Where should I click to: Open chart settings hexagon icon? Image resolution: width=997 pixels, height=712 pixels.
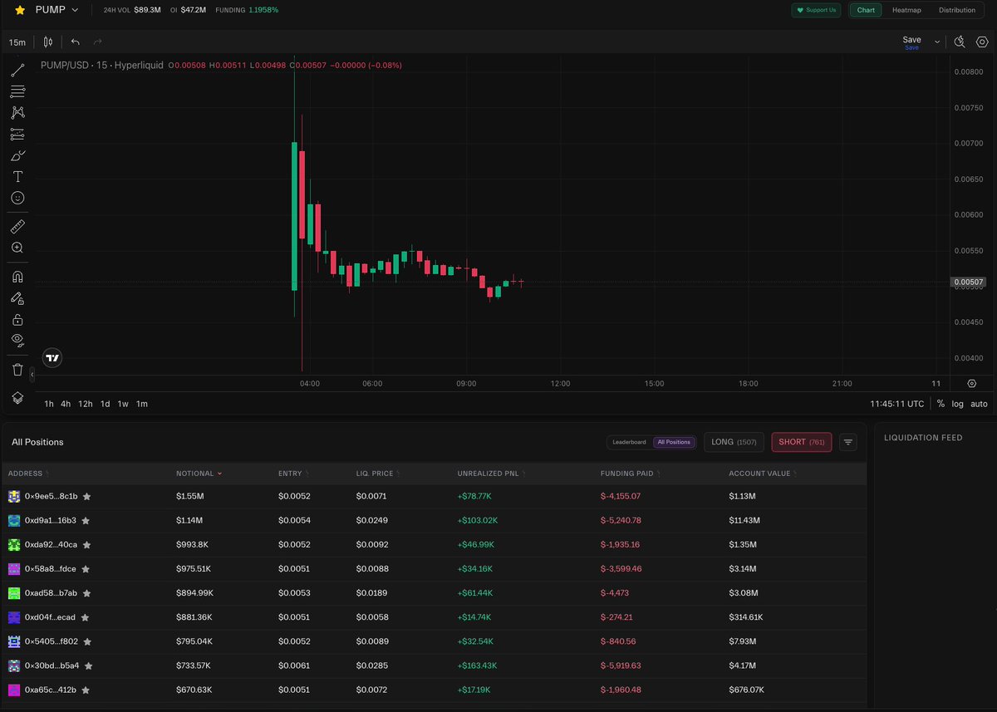pyautogui.click(x=982, y=42)
